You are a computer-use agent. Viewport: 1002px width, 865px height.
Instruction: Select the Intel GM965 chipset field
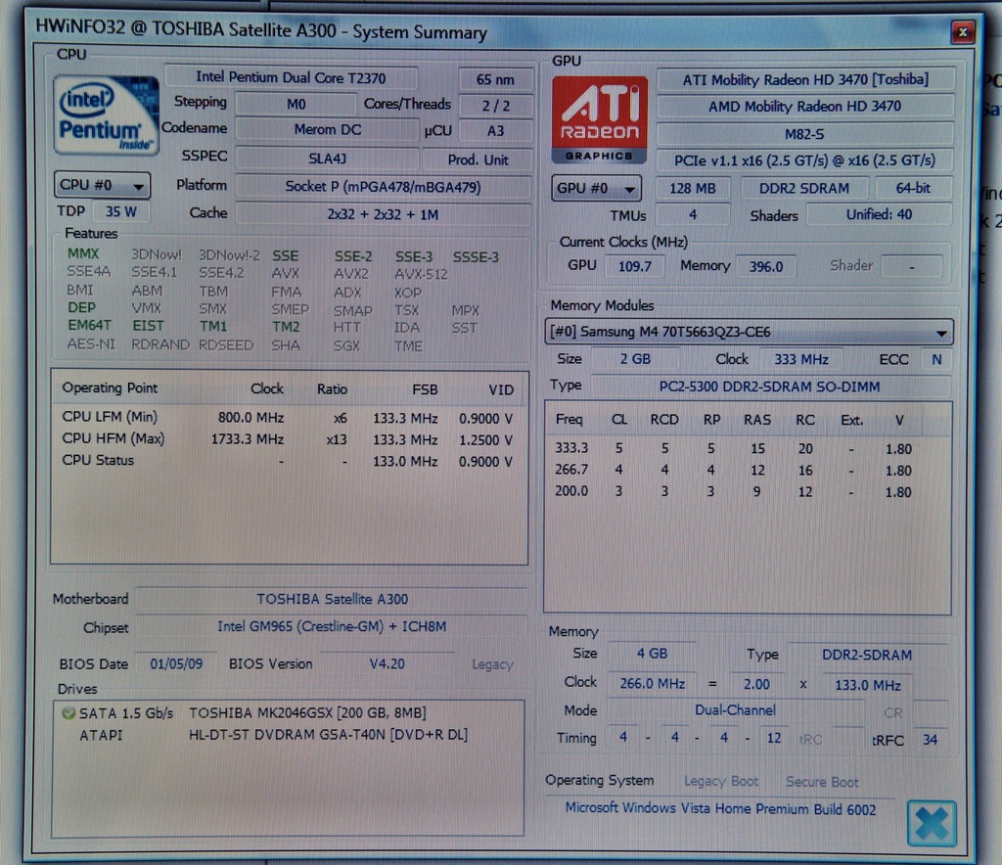pos(332,626)
